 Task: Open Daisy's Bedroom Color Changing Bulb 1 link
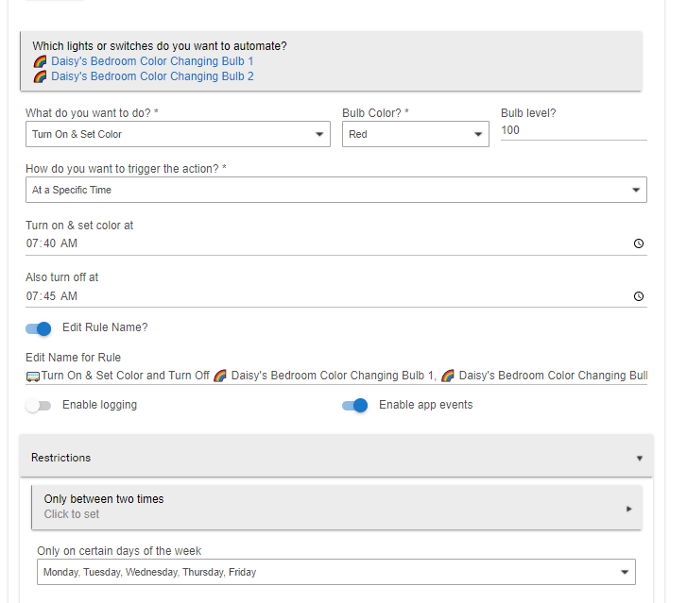[x=152, y=61]
